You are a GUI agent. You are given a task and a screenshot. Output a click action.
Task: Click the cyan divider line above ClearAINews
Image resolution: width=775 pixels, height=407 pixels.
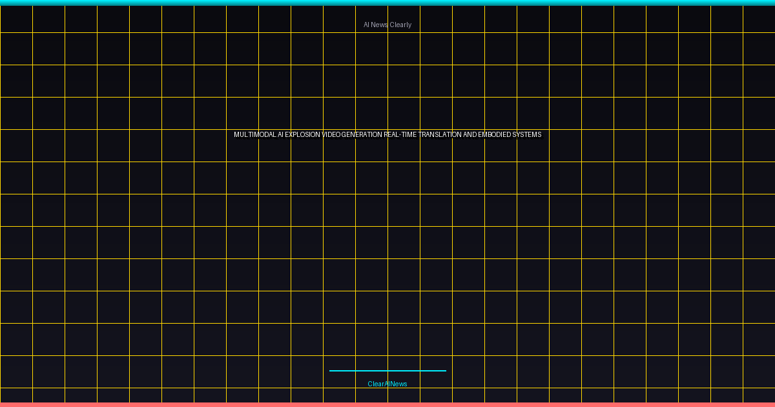point(387,371)
